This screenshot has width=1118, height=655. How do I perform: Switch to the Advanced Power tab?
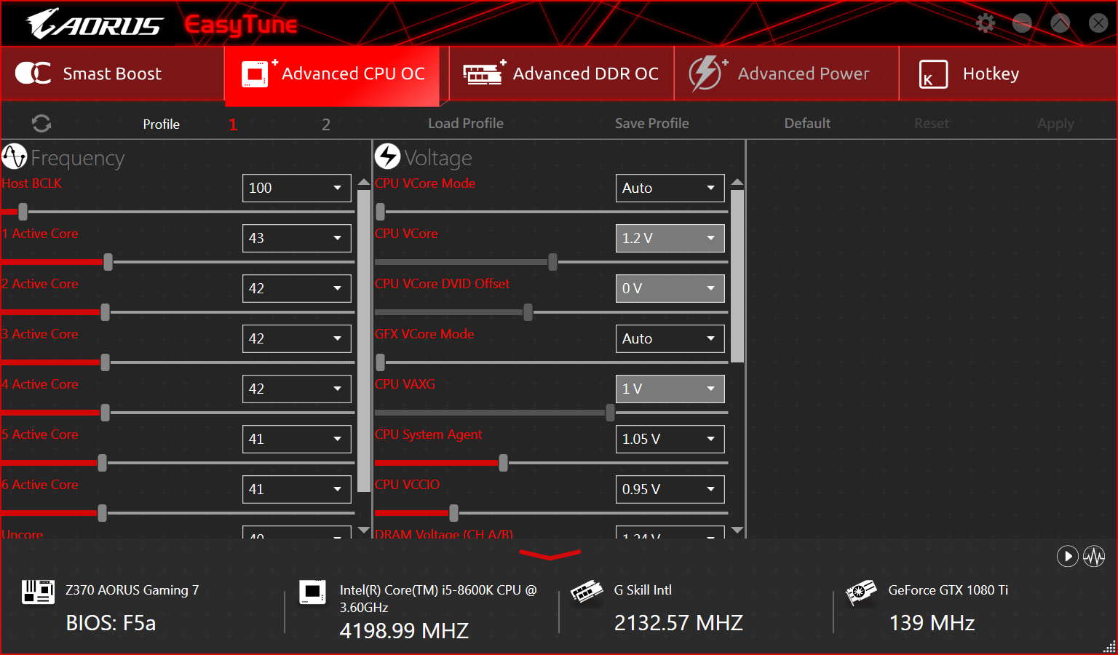(x=786, y=74)
